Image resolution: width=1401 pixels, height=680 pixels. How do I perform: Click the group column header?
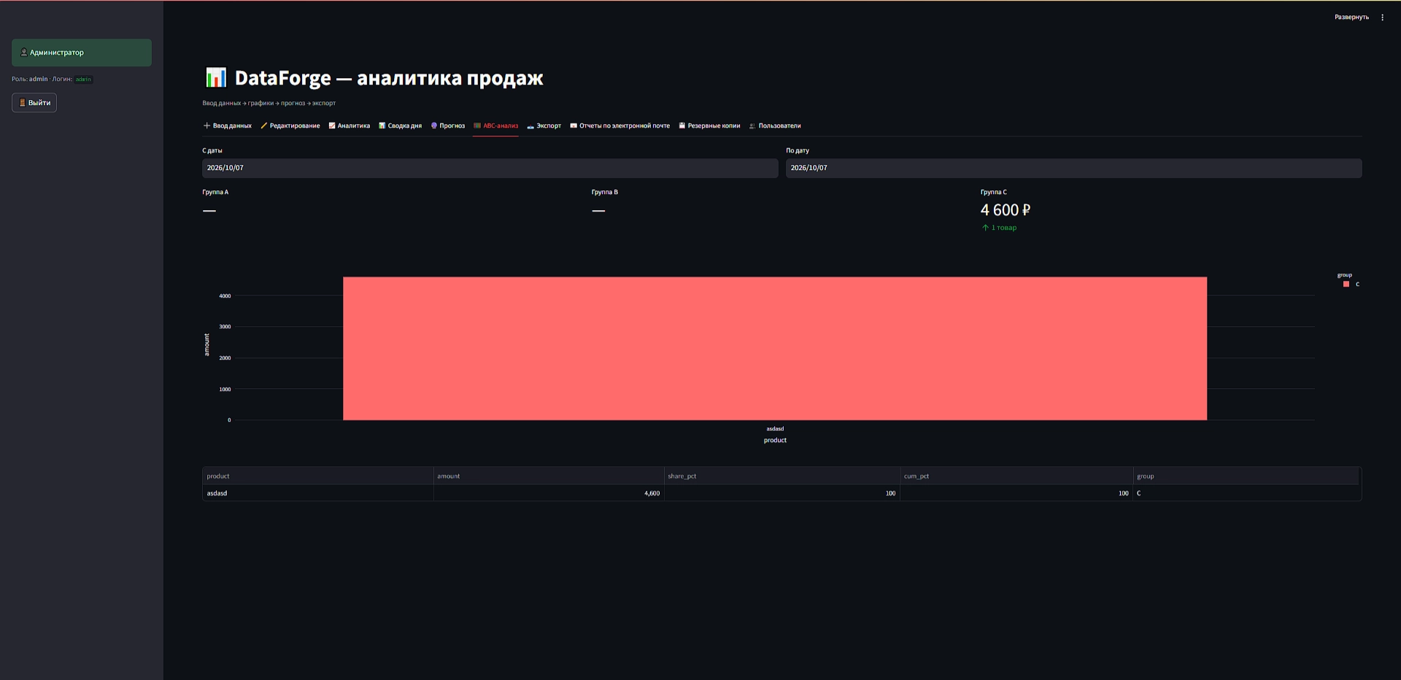tap(1246, 476)
